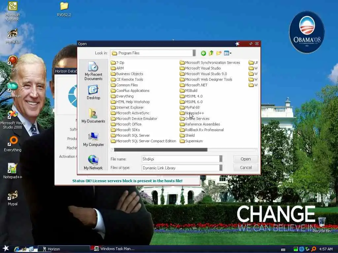Open My Computer in places bar

[93, 139]
